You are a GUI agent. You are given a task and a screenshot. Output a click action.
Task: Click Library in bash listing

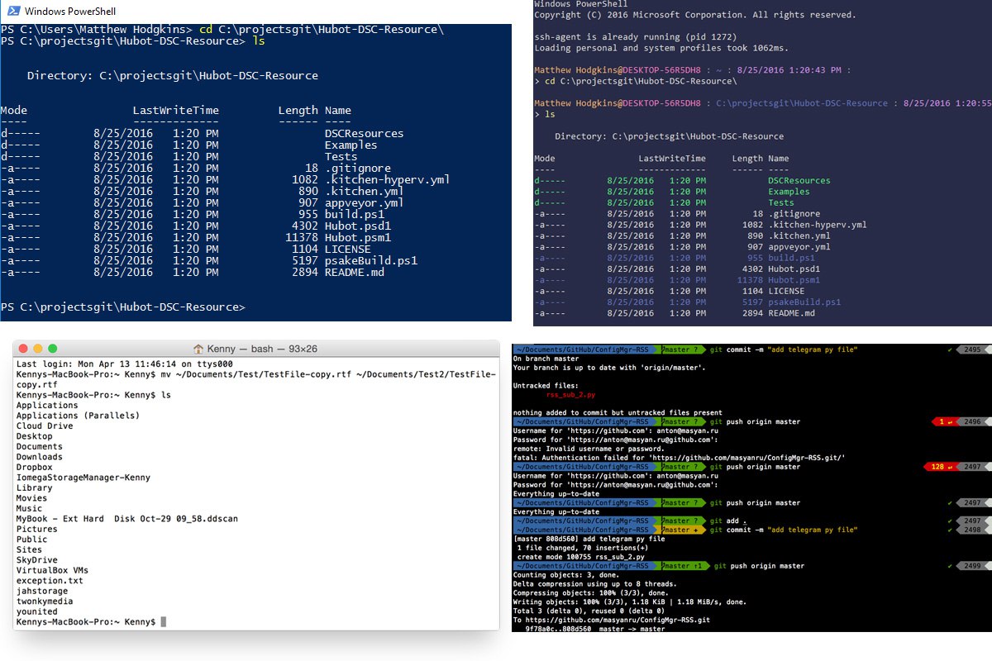(x=34, y=488)
